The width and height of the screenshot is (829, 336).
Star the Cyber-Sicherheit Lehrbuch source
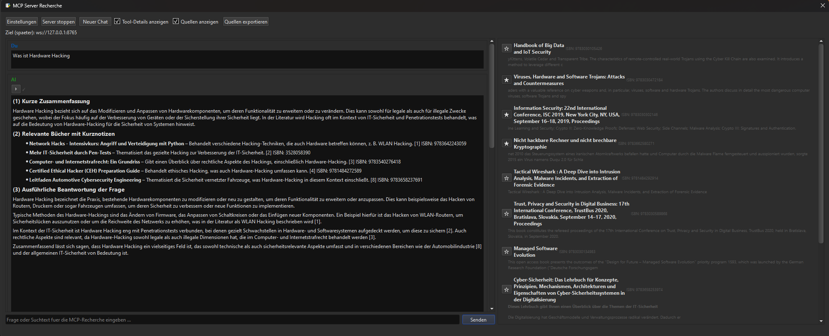tap(506, 290)
